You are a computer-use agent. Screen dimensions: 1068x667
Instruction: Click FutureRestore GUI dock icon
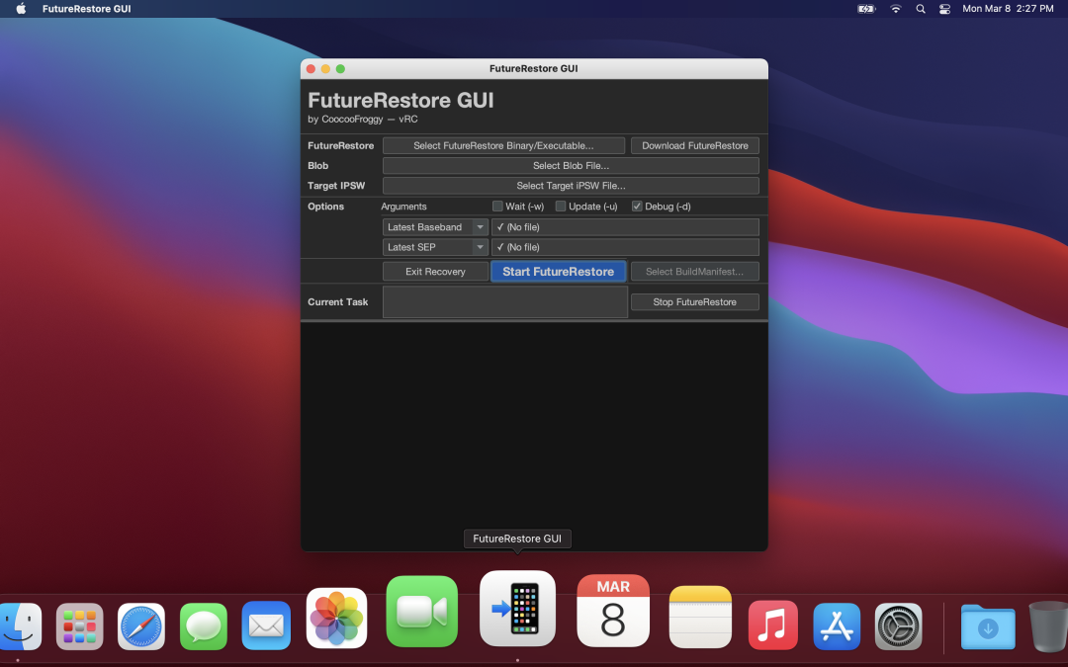pyautogui.click(x=517, y=608)
